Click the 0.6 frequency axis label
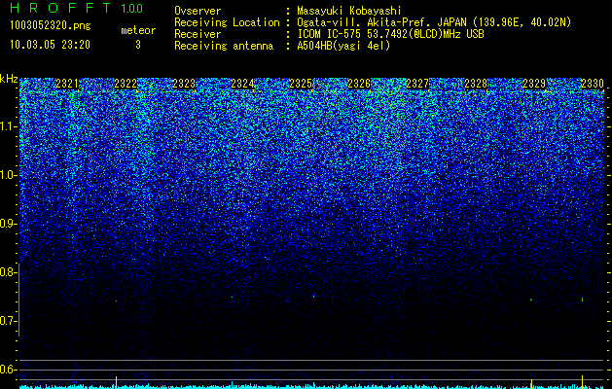Image resolution: width=612 pixels, height=389 pixels. pyautogui.click(x=8, y=370)
